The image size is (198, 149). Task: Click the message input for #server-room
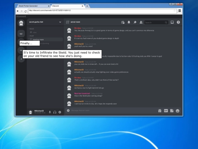(114, 110)
